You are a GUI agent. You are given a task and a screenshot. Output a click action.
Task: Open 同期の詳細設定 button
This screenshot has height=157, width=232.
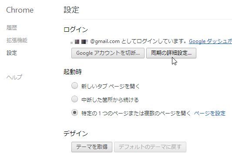pos(171,53)
